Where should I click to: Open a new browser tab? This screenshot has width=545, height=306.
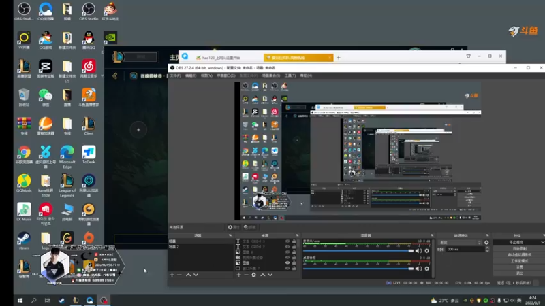coord(338,58)
